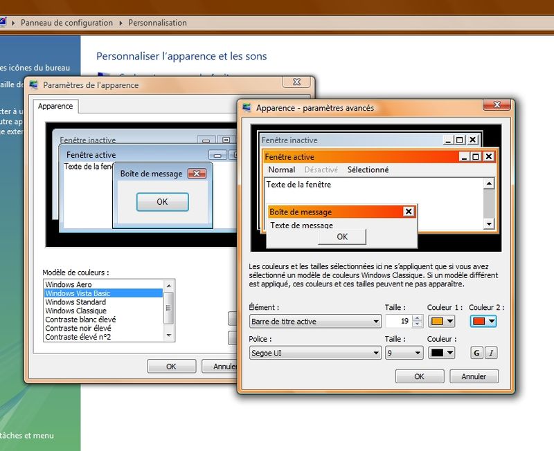Click maximize icon on preview Fenêtre active
This screenshot has height=451, width=554.
coord(476,156)
